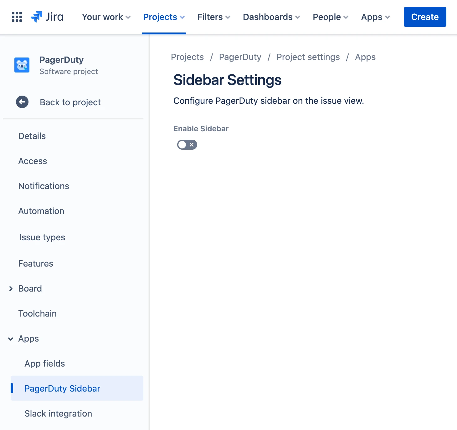
Task: Select Slack integration item
Action: coord(58,413)
